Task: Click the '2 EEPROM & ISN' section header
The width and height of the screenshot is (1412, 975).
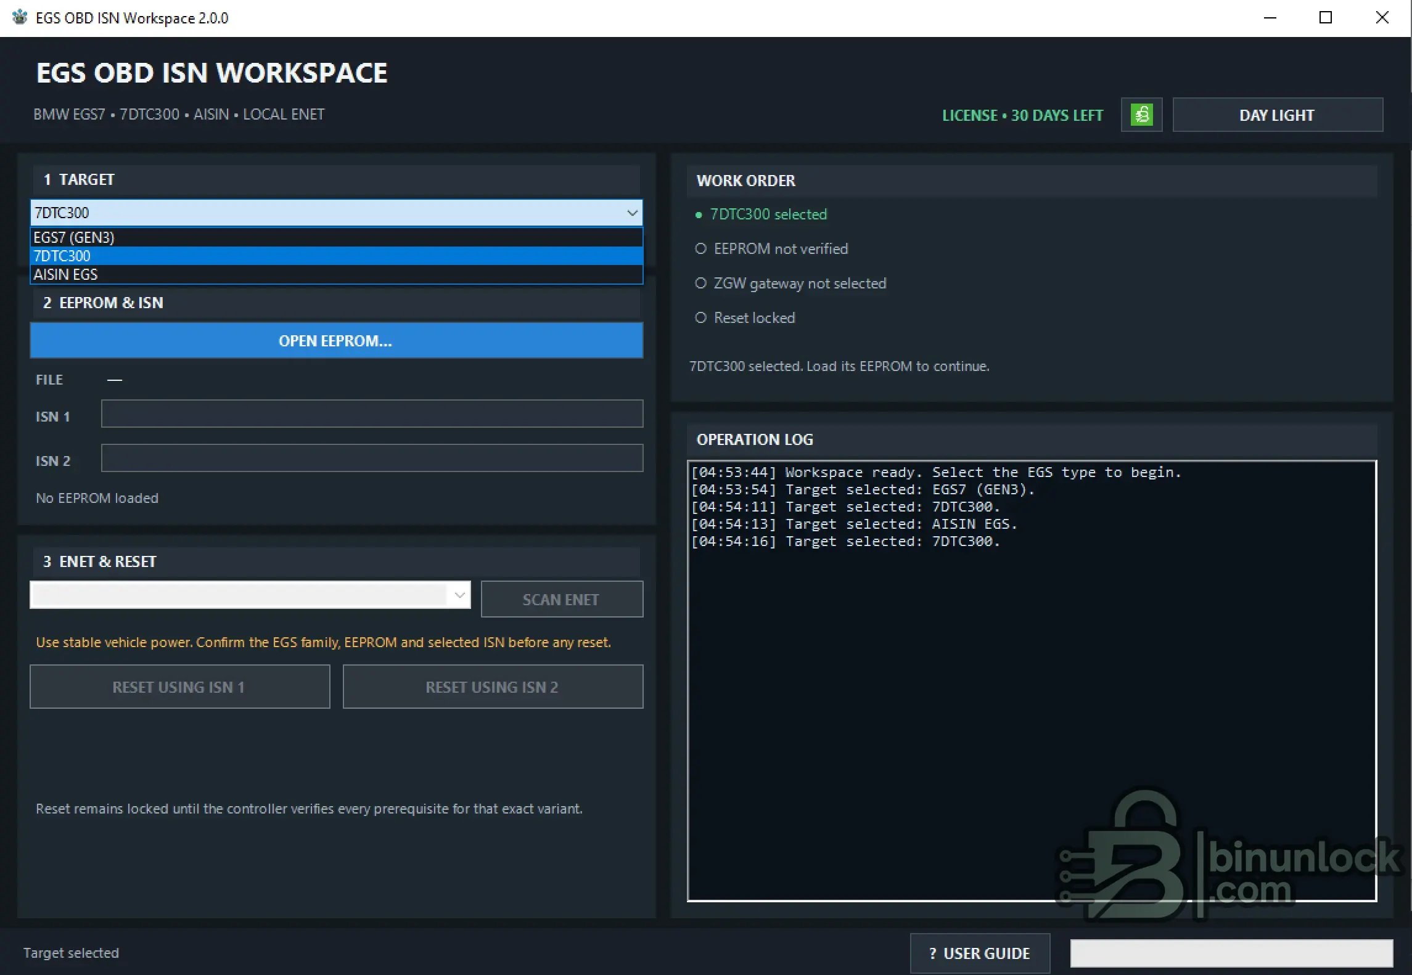Action: [x=336, y=303]
